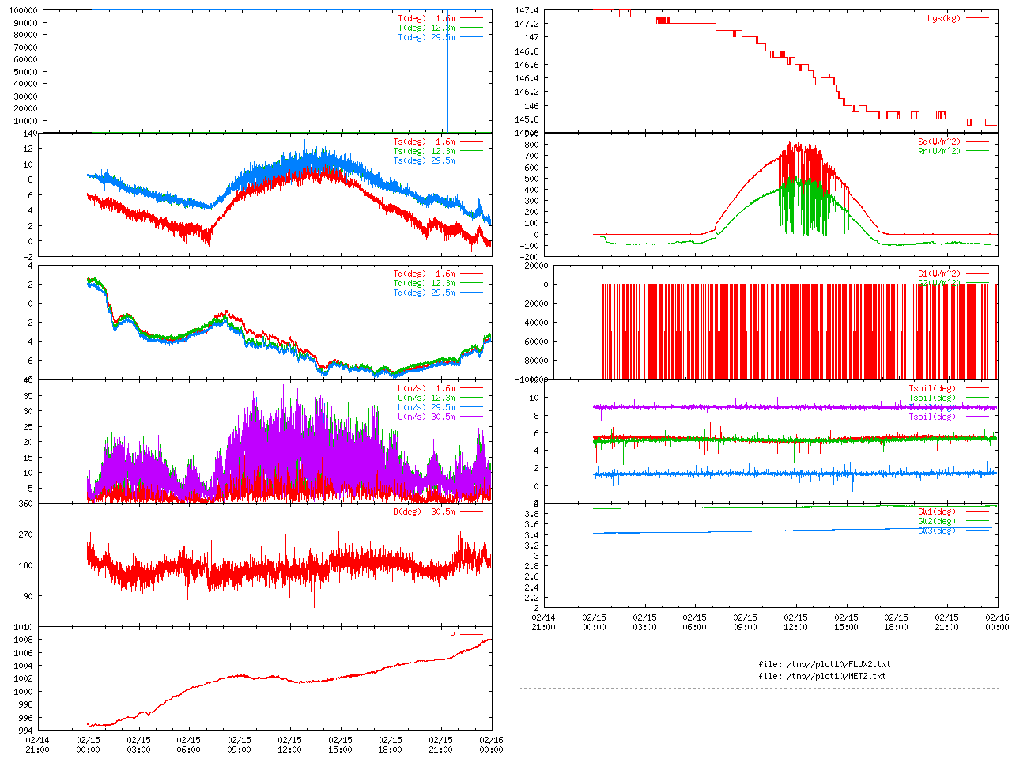Click the GW1(deg) legend label

click(x=937, y=512)
